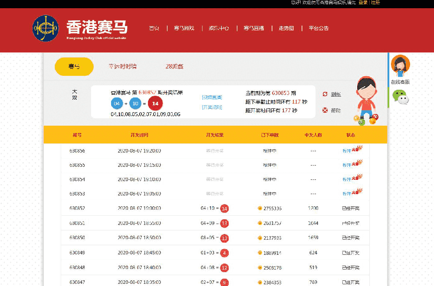Click the 登录 login link
The image size is (434, 286).
363,3
